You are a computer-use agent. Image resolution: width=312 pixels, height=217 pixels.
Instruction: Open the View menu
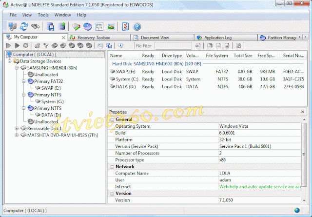click(27, 15)
